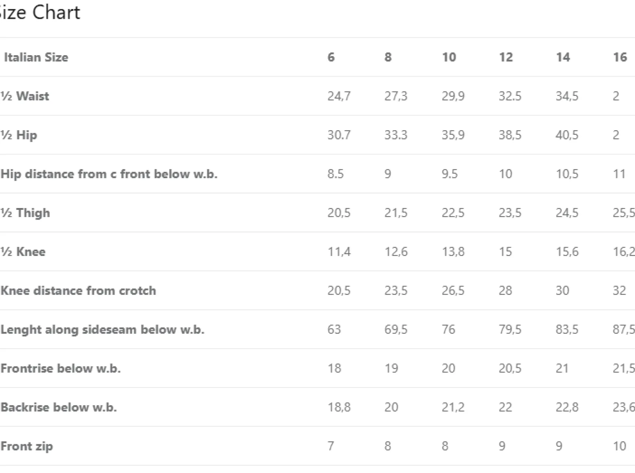
Task: Click size 10 column header
Action: pos(449,57)
